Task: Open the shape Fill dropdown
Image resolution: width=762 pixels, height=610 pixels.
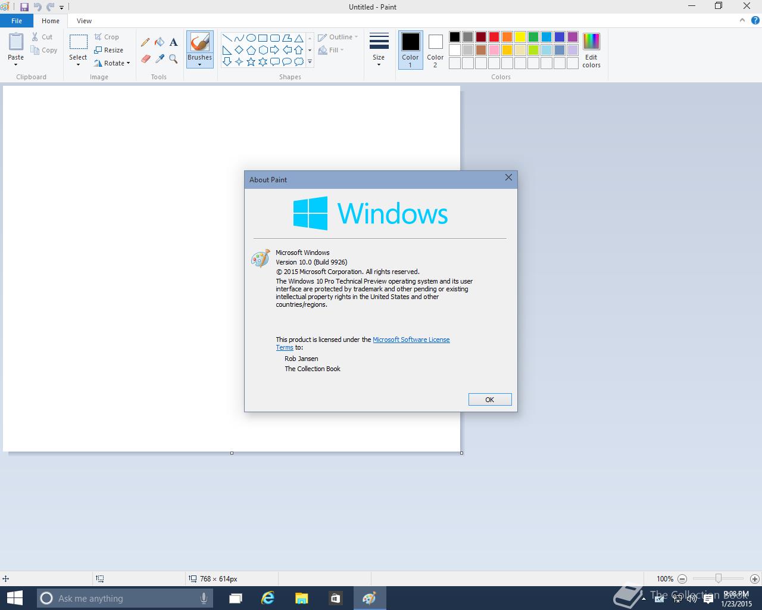Action: pyautogui.click(x=332, y=50)
